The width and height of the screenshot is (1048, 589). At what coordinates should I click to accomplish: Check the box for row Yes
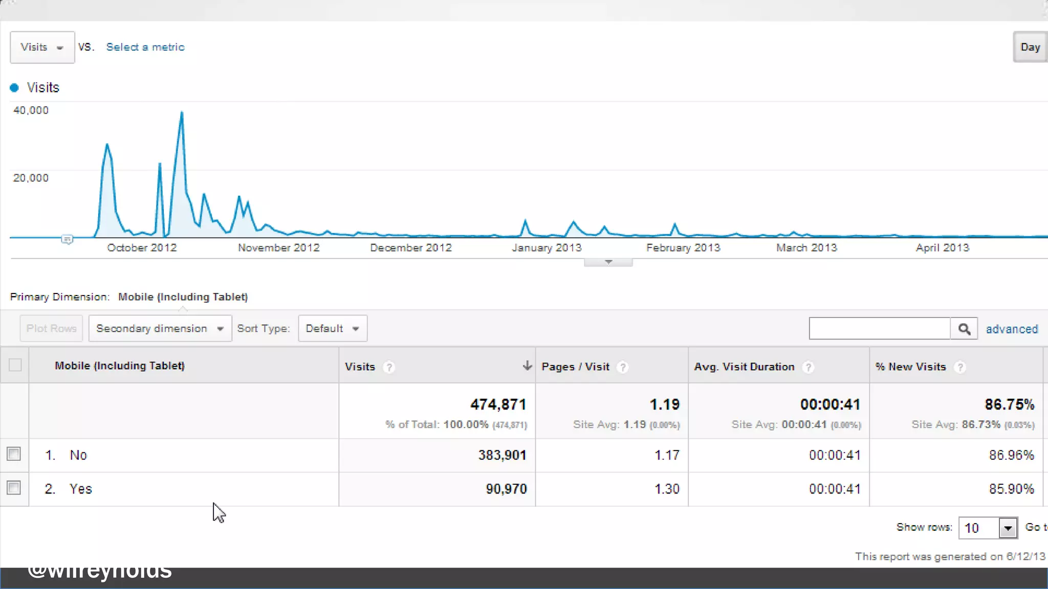point(14,488)
